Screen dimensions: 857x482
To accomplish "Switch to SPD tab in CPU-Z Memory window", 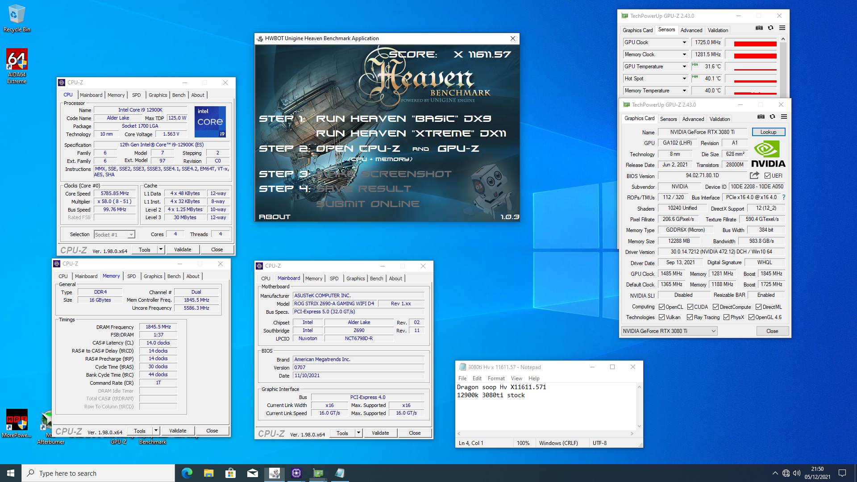I will point(131,276).
